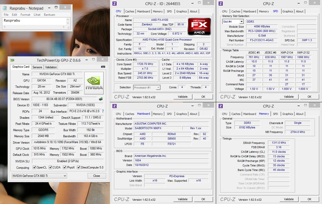This screenshot has height=204, width=322.
Task: Take a GPU-Z screenshot with the camera icon
Action: click(103, 67)
